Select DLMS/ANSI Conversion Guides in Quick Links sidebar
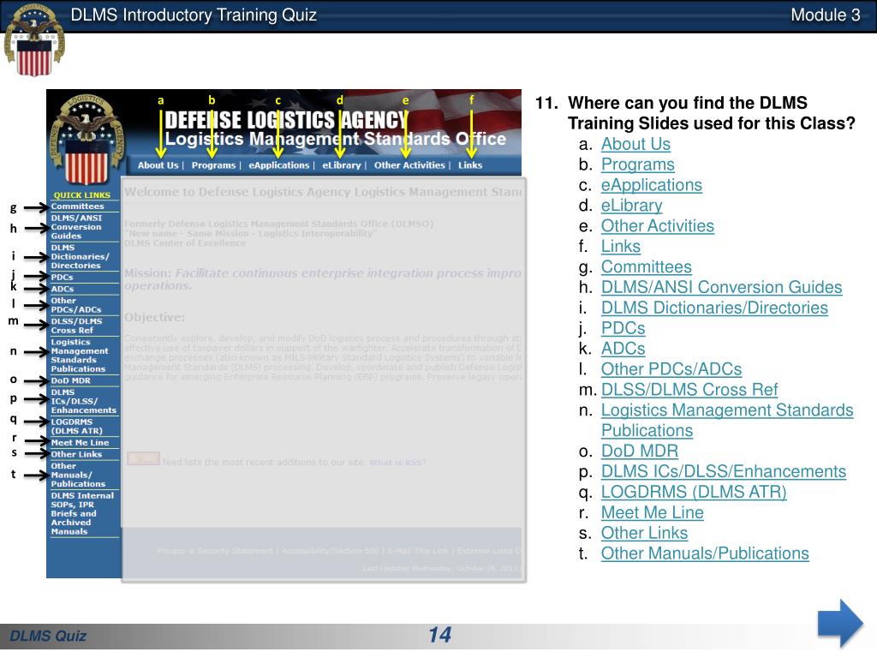 point(76,226)
